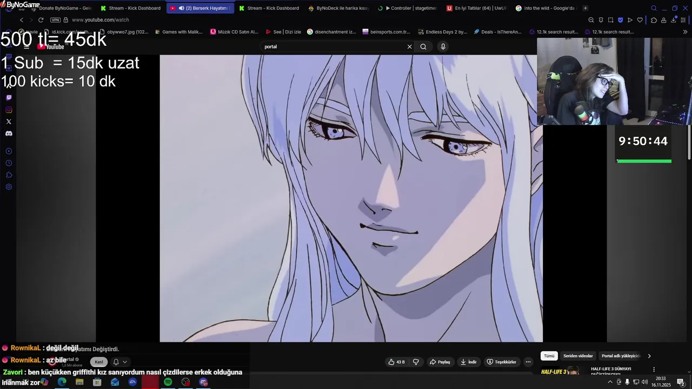Open Discord in the browser sidebar
The image size is (692, 389).
[x=9, y=133]
